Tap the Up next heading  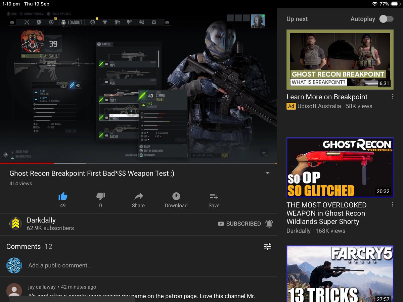[297, 19]
